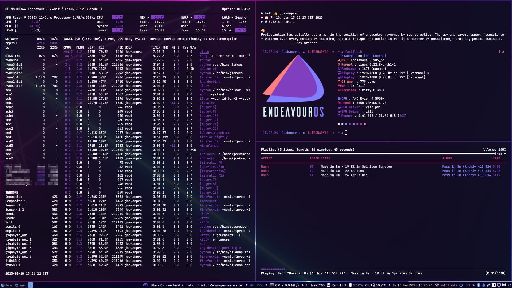Image resolution: width=512 pixels, height=288 pixels.
Task: Select the deluge-gtk process in glances
Action: click(157, 69)
